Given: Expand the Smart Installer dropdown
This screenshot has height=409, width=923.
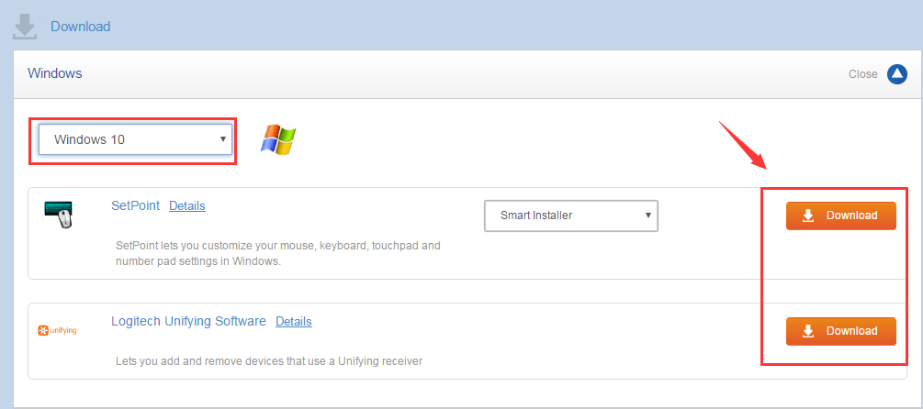Looking at the screenshot, I should 570,216.
